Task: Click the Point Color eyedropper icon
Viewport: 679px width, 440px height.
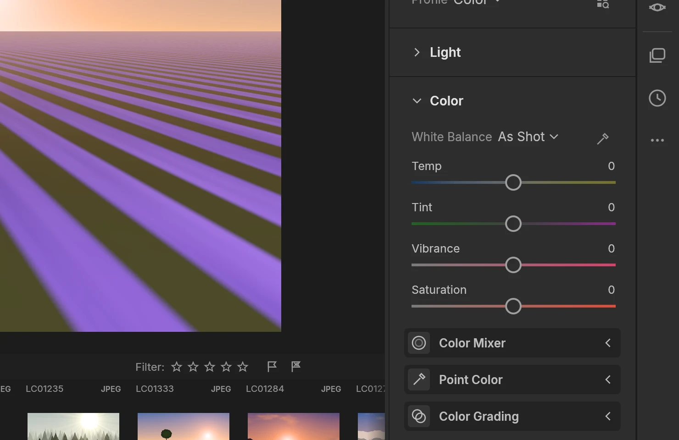Action: pos(419,379)
